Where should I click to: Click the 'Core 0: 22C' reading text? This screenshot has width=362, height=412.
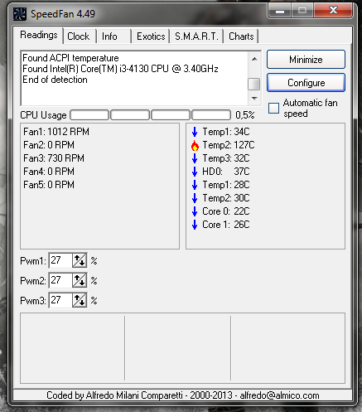(226, 211)
